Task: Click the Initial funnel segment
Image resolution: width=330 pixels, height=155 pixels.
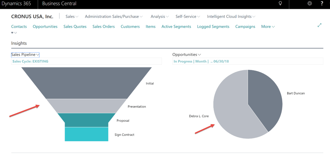Action: coord(87,83)
